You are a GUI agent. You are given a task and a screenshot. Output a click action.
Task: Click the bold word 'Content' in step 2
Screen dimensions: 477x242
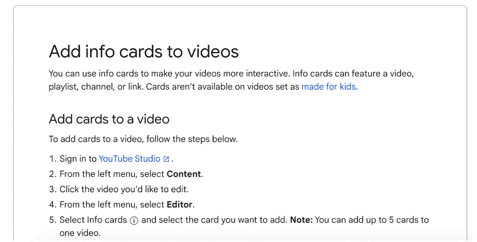click(184, 174)
